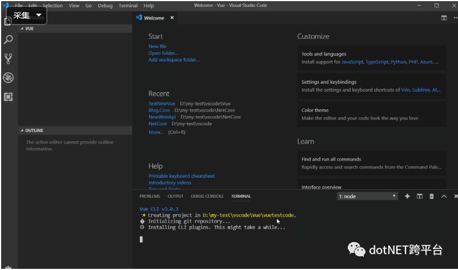Maximize the panel with chevron up
The height and width of the screenshot is (270, 458).
tap(444, 197)
